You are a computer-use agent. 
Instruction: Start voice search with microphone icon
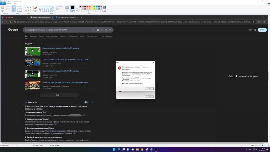102,30
